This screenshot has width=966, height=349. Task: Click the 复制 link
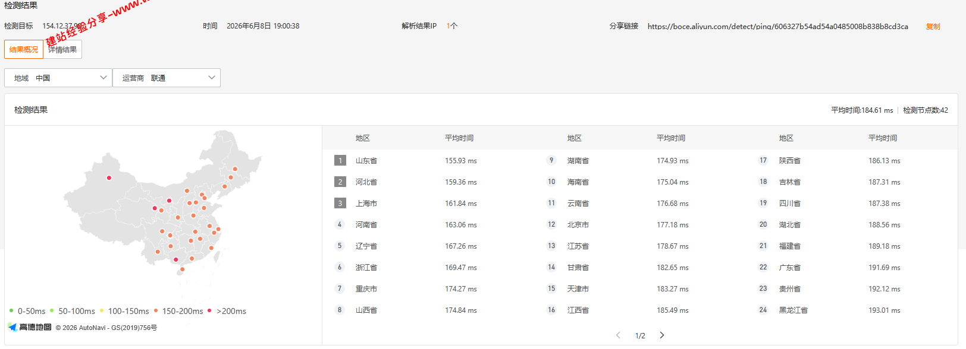click(x=933, y=26)
